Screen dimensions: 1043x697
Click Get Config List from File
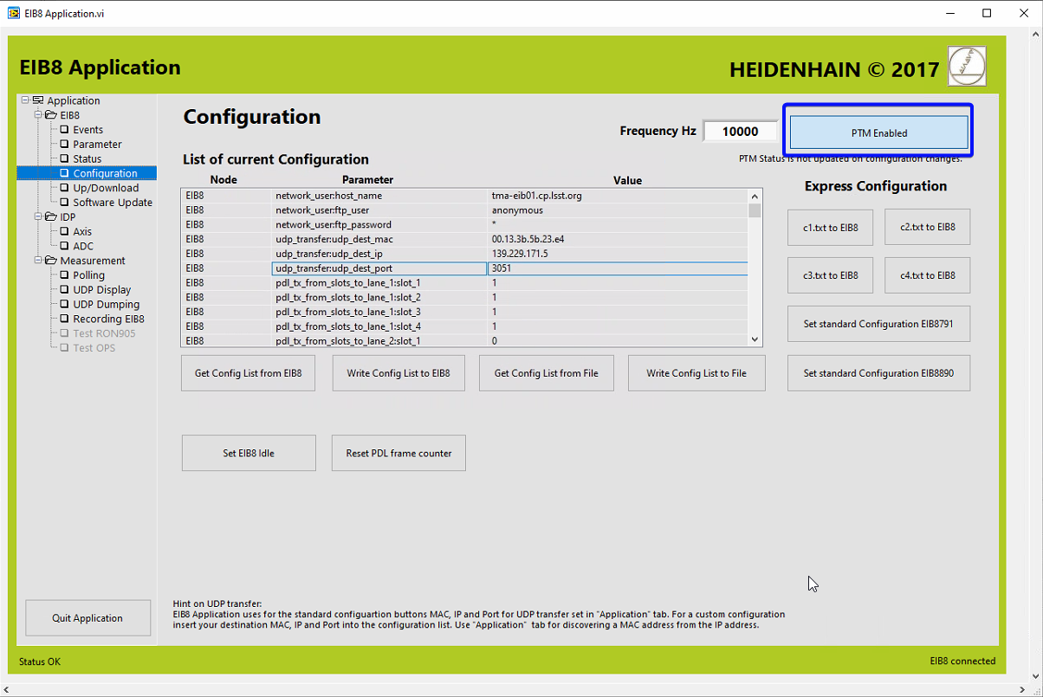(547, 373)
